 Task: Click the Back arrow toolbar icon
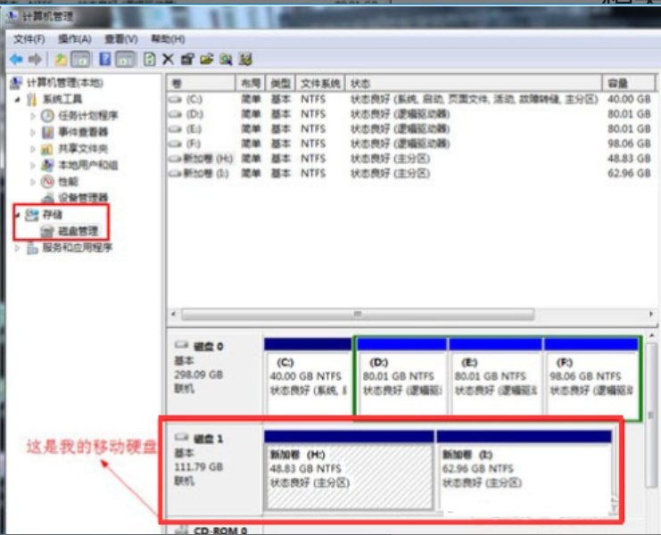[x=15, y=60]
